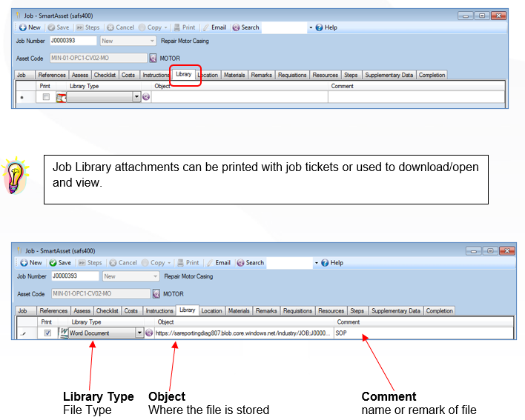Viewport: 525px width, 420px height.
Task: Click the toolbar search box in the Word Document window
Action: point(290,263)
